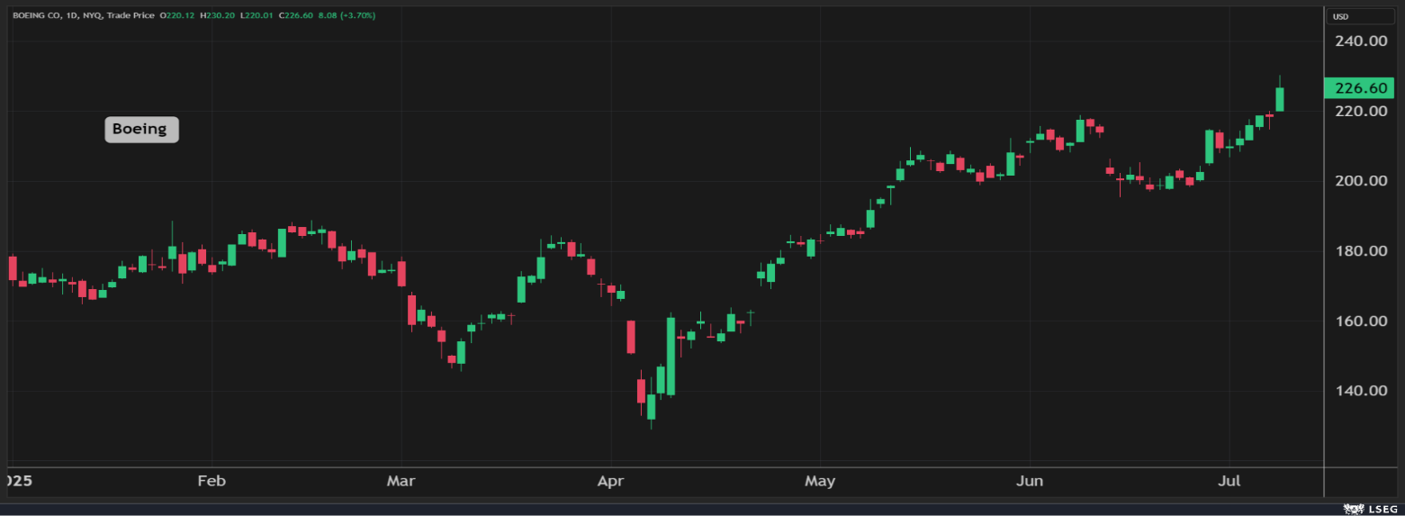The height and width of the screenshot is (516, 1405).
Task: Click the Jul marker on time axis
Action: pos(1229,481)
